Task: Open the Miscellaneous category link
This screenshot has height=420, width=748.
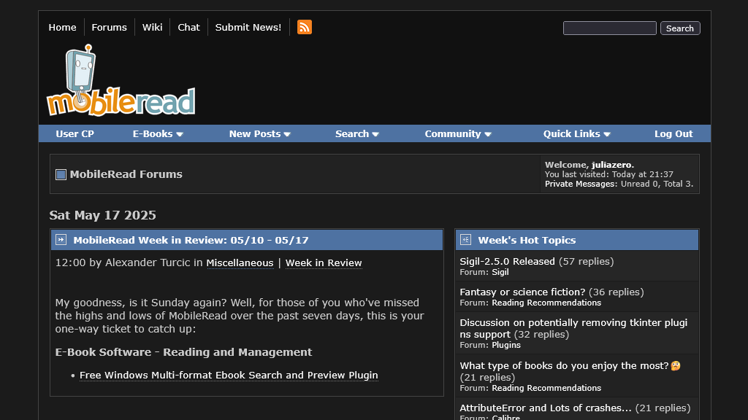Action: click(240, 262)
